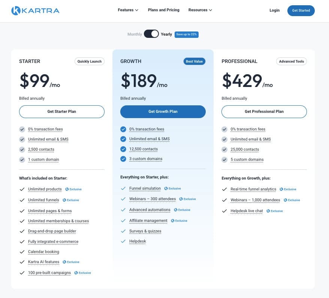Click the checkmark beside Surveys & quizzes

click(123, 231)
